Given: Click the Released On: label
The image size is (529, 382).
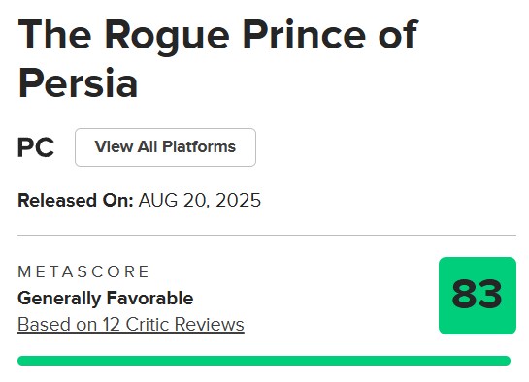Looking at the screenshot, I should [x=76, y=200].
